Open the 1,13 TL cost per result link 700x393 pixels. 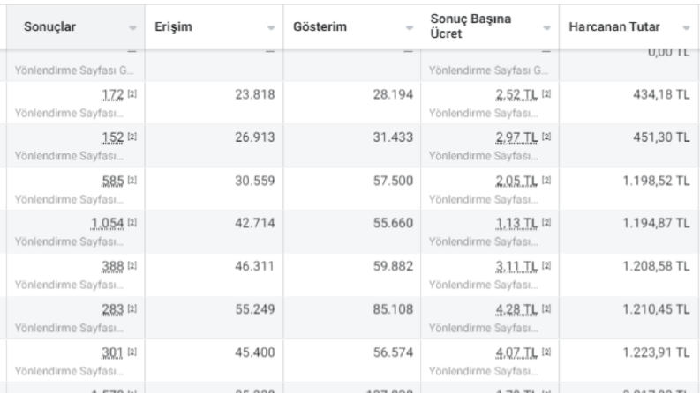click(516, 223)
